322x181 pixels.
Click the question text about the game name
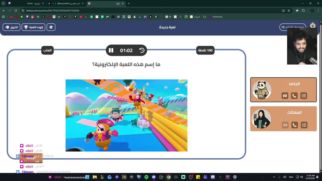tap(126, 65)
